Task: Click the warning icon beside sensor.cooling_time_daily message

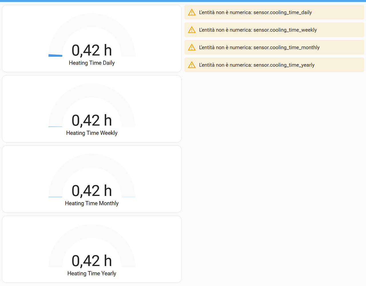Action: point(192,12)
